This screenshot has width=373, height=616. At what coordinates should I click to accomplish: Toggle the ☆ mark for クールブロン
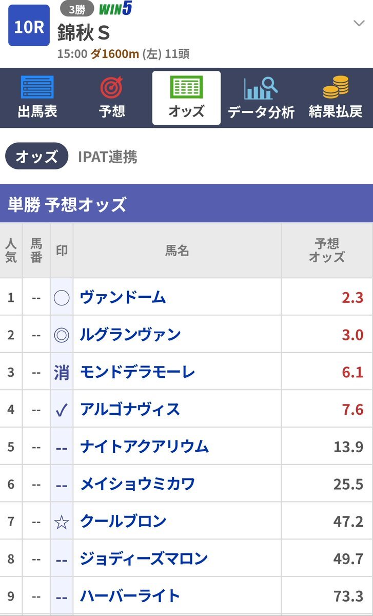[x=62, y=521]
